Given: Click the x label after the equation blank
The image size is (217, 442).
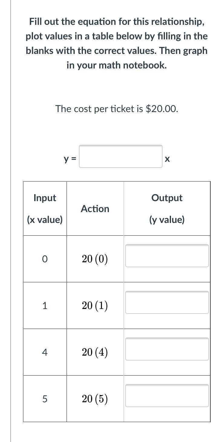Looking at the screenshot, I should 167,159.
